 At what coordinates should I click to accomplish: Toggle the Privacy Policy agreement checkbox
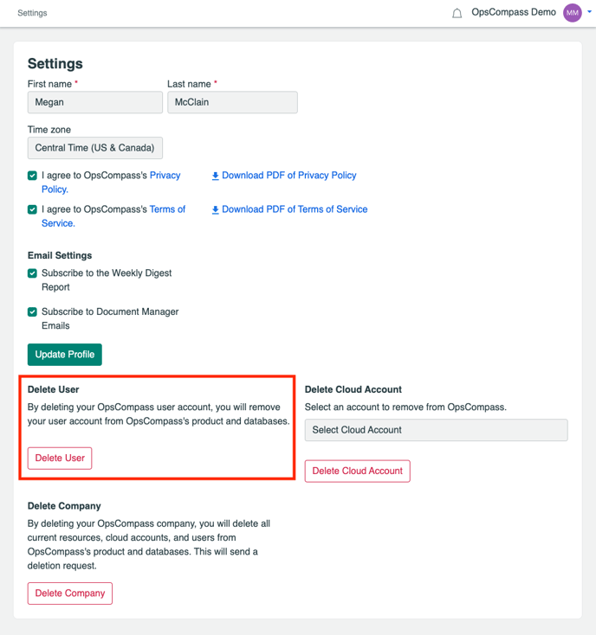pos(32,176)
